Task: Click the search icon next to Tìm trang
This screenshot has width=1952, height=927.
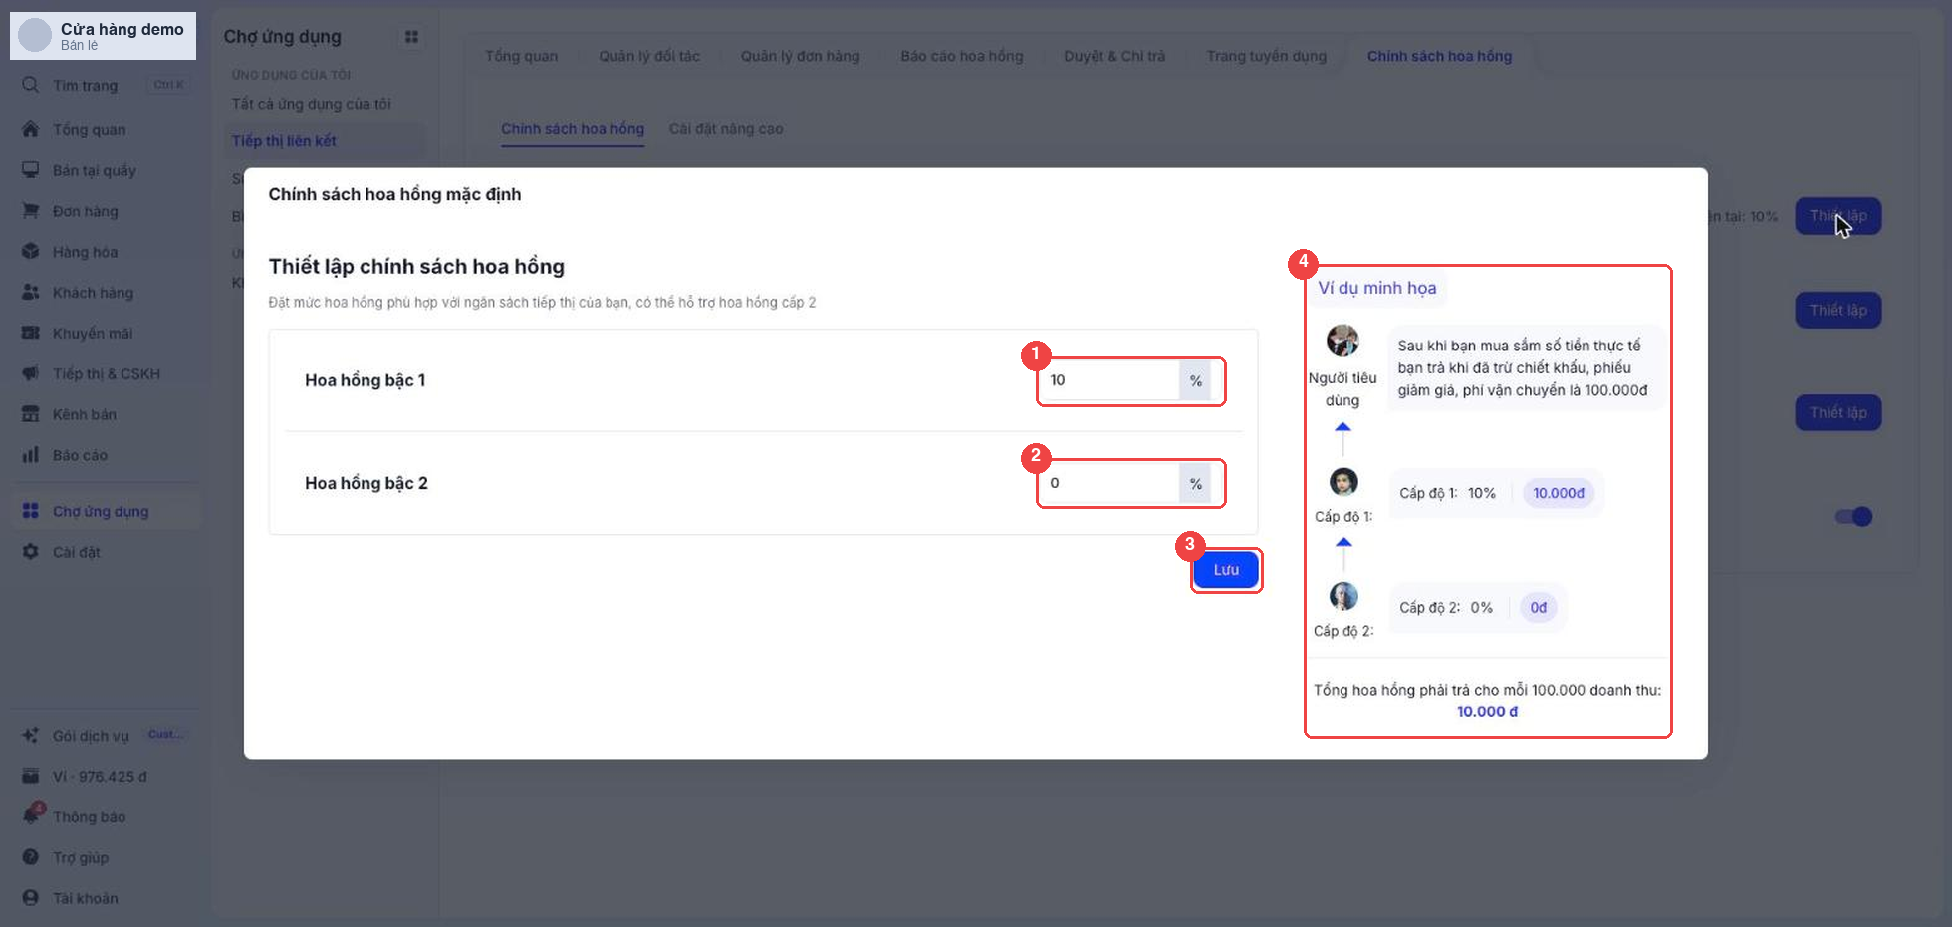Action: pos(31,85)
